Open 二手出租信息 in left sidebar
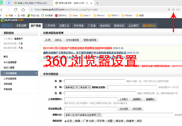182x126 pixels. 10,79
